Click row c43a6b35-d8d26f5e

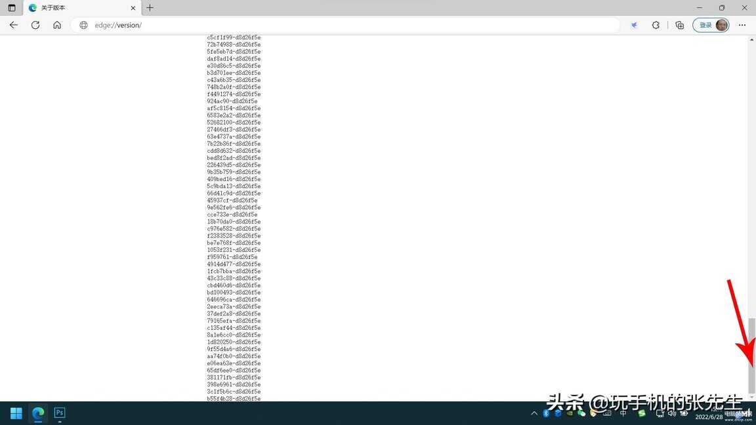234,80
